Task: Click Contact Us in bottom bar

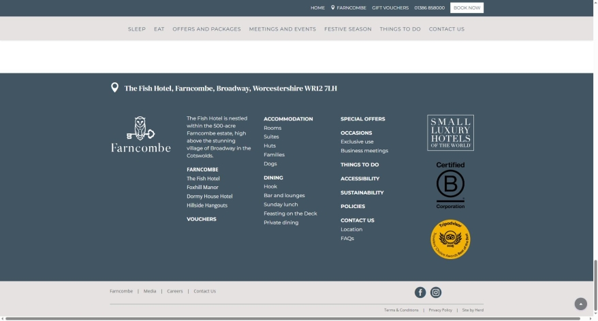Action: (x=204, y=291)
